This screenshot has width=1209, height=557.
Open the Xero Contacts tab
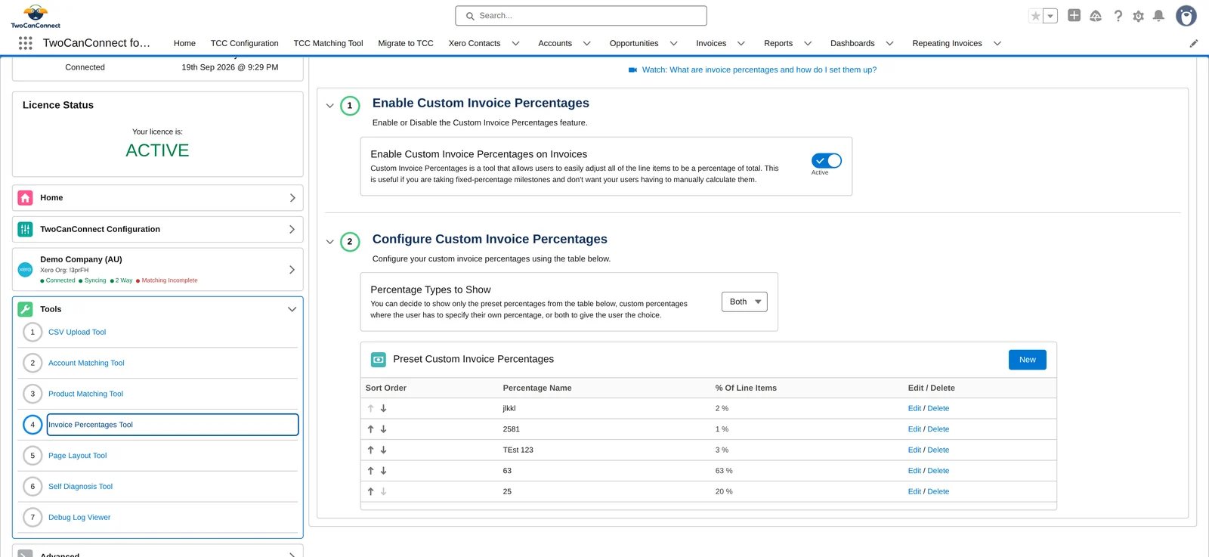click(475, 43)
